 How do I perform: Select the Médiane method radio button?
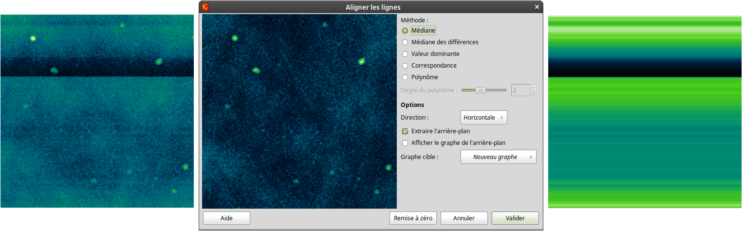click(405, 31)
